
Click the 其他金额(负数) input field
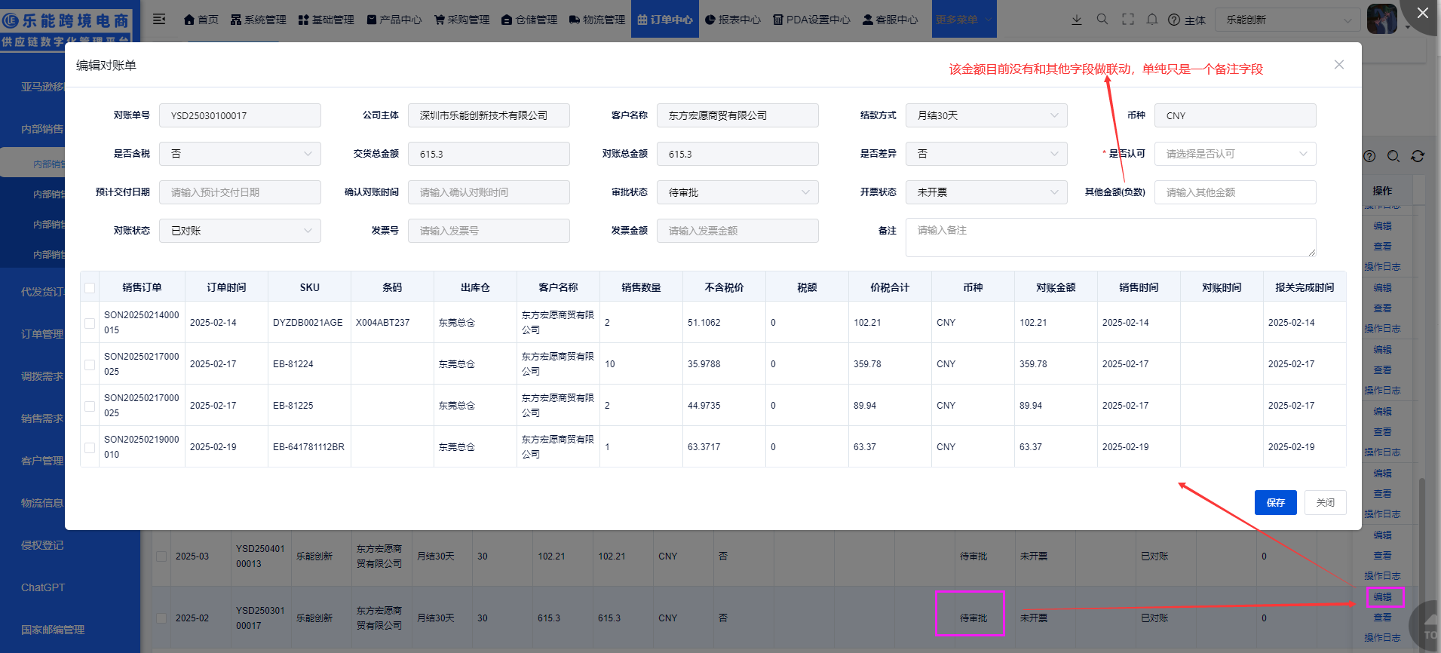tap(1235, 192)
